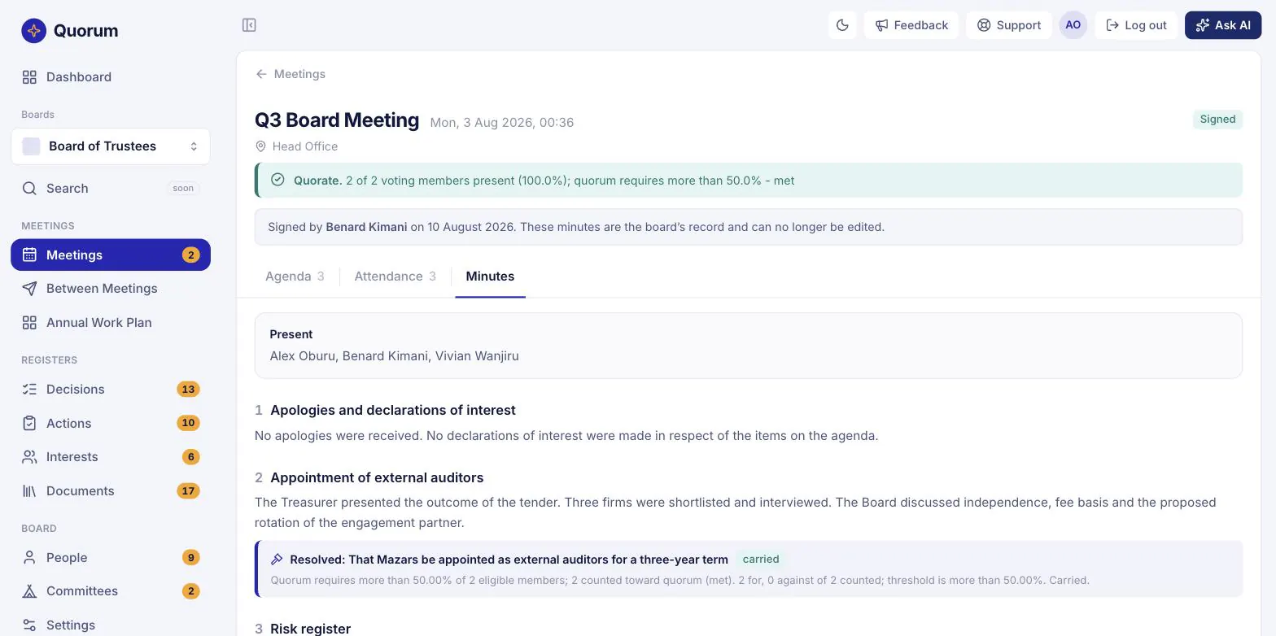The width and height of the screenshot is (1276, 636).
Task: Toggle dark mode moon icon
Action: (x=842, y=25)
